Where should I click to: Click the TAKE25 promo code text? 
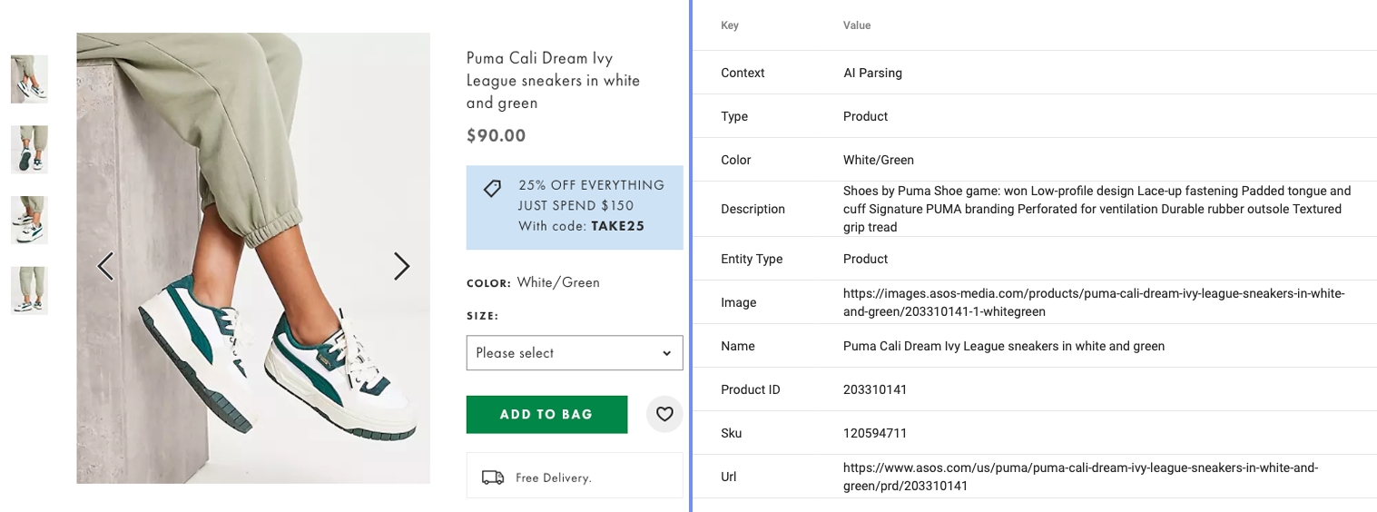pos(617,226)
